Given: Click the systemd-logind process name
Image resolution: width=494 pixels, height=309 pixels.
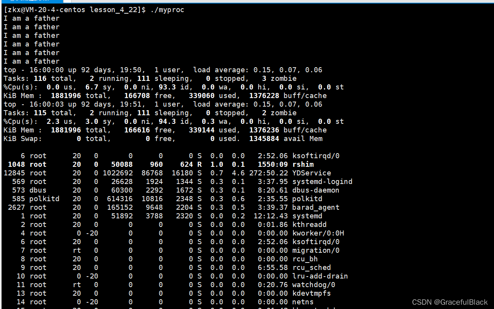Looking at the screenshot, I should [x=322, y=182].
